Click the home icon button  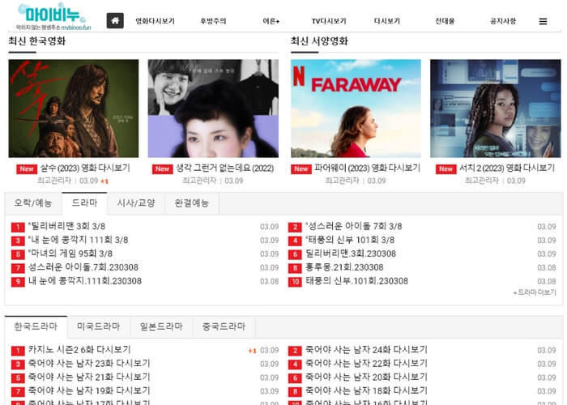click(115, 20)
